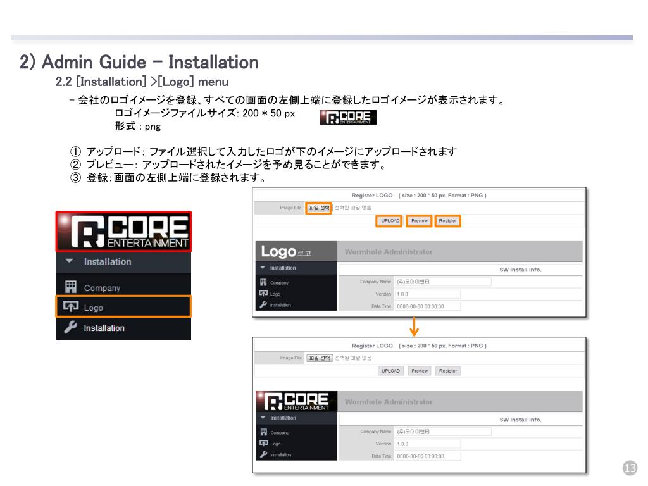
Task: Click Version field in lower panel
Action: point(428,444)
